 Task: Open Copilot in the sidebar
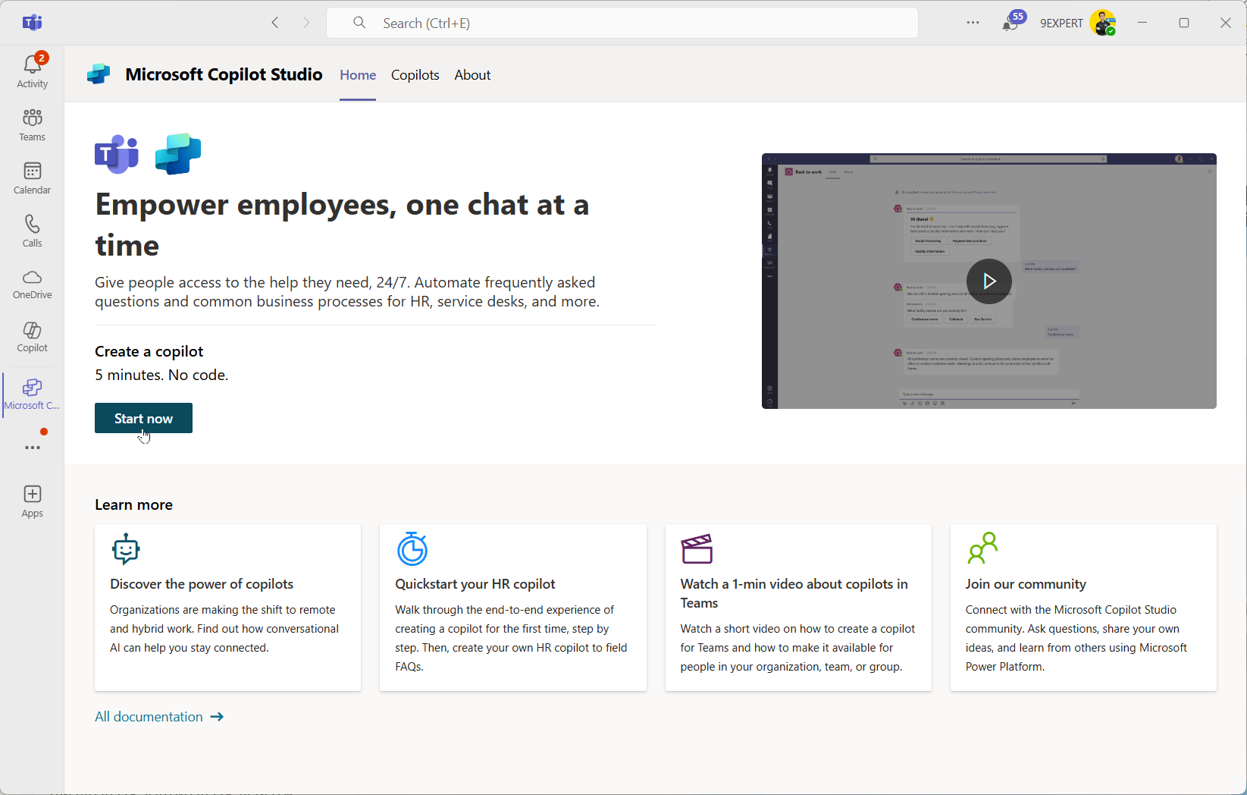point(32,336)
